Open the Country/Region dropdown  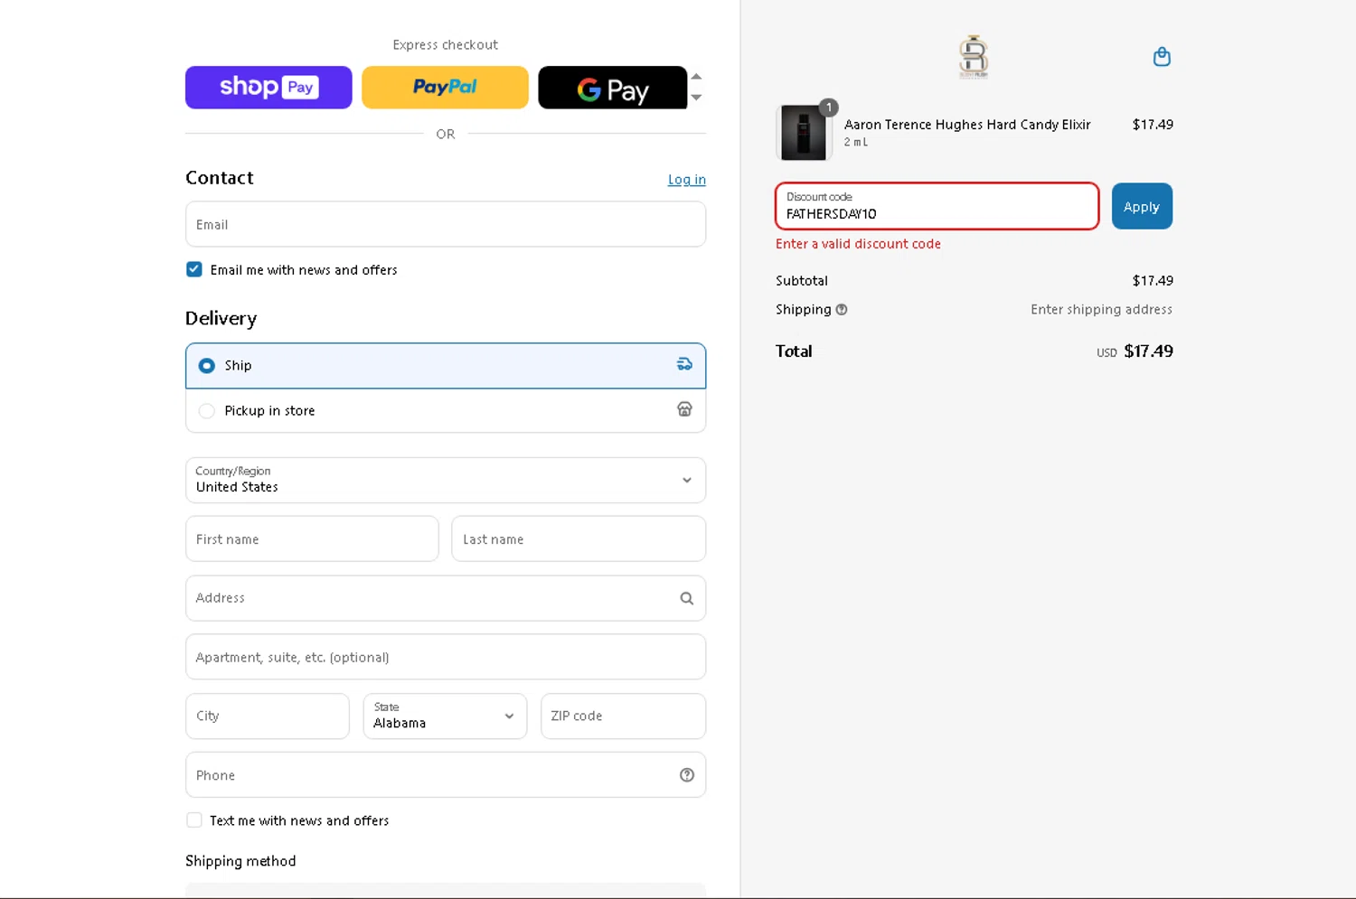pyautogui.click(x=445, y=480)
